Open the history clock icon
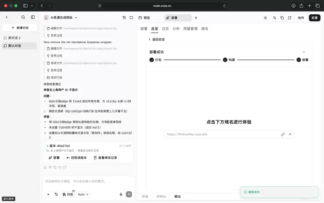The width and height of the screenshot is (324, 203). coord(124,18)
